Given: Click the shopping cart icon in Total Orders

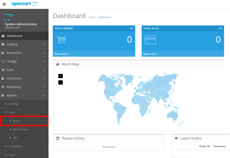Looking at the screenshot, I should pyautogui.click(x=61, y=40).
